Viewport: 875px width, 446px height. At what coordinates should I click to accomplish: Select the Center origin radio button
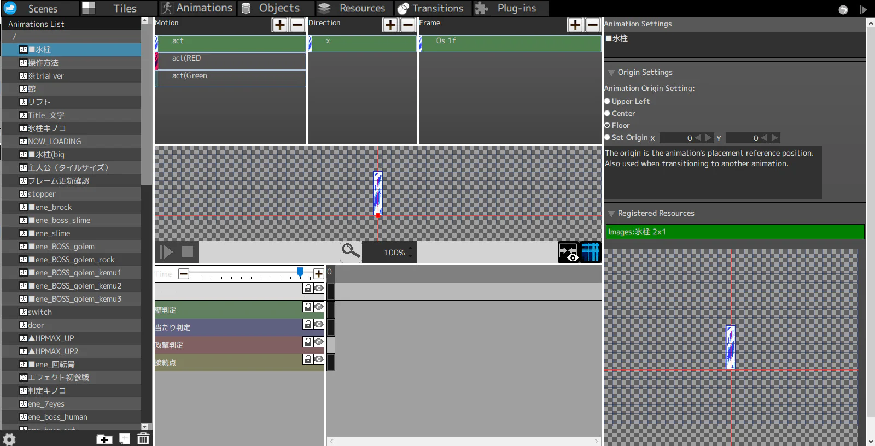pyautogui.click(x=607, y=113)
